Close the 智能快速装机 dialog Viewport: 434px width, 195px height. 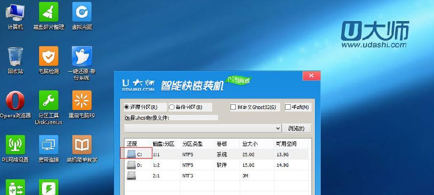(311, 76)
